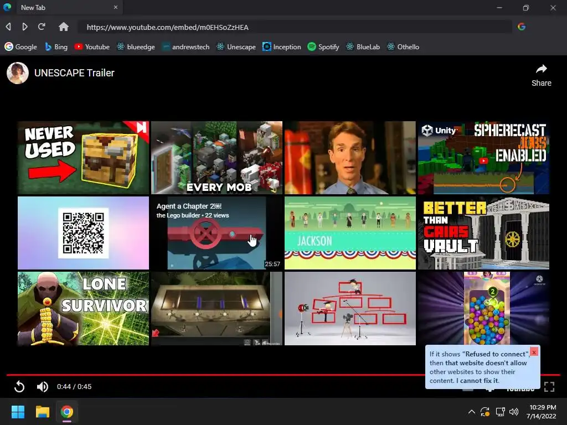The image size is (567, 425).
Task: Minimize the browser window
Action: tap(499, 7)
